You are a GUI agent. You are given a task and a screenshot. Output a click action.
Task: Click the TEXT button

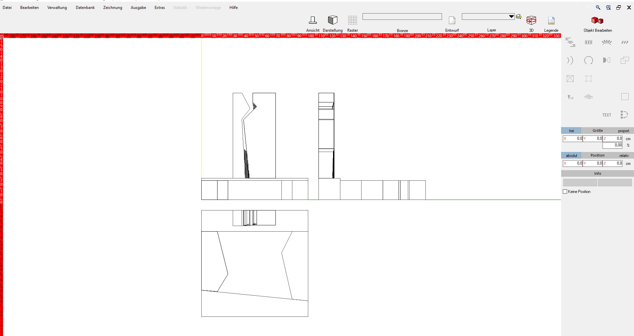(607, 115)
